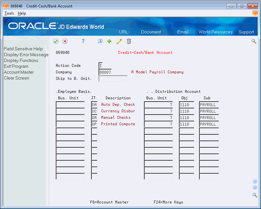This screenshot has height=209, width=261.
Task: Open the Document tab in banner
Action: point(151,32)
